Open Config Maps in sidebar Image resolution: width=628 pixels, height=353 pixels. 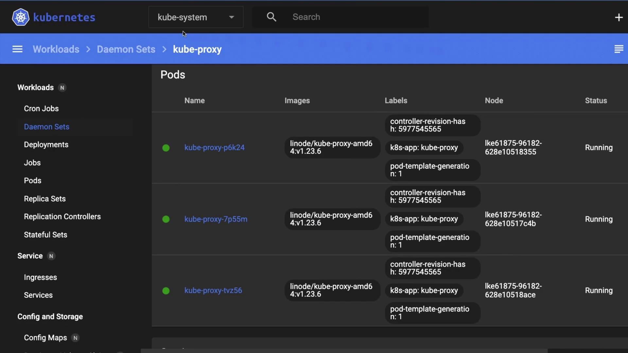pyautogui.click(x=45, y=338)
